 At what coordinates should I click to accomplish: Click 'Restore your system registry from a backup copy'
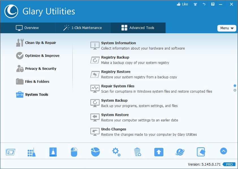[139, 77]
